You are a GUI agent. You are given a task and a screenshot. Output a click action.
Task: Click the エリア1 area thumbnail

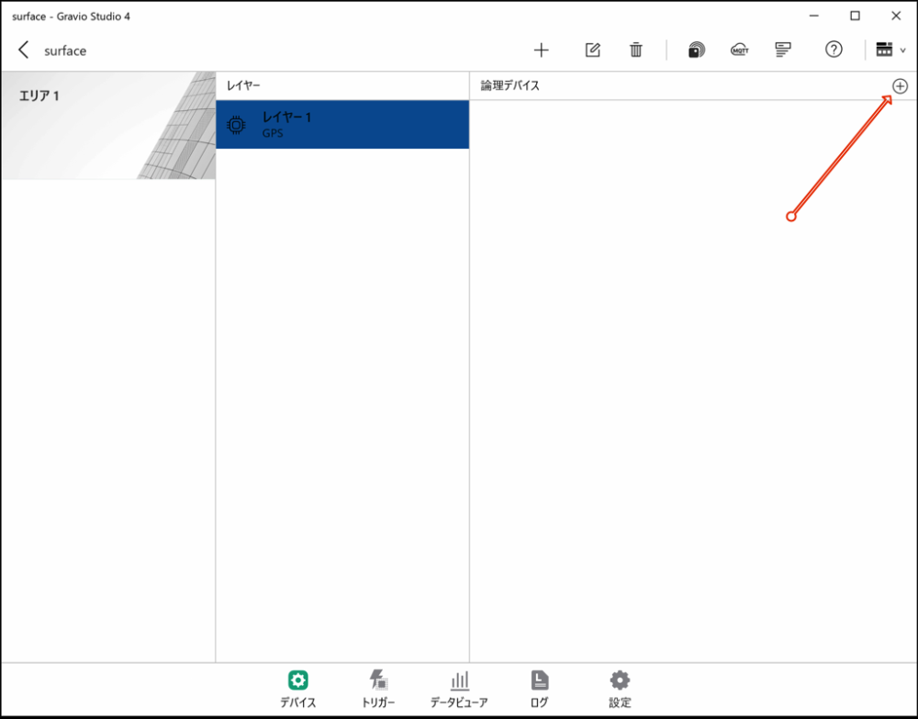[108, 124]
